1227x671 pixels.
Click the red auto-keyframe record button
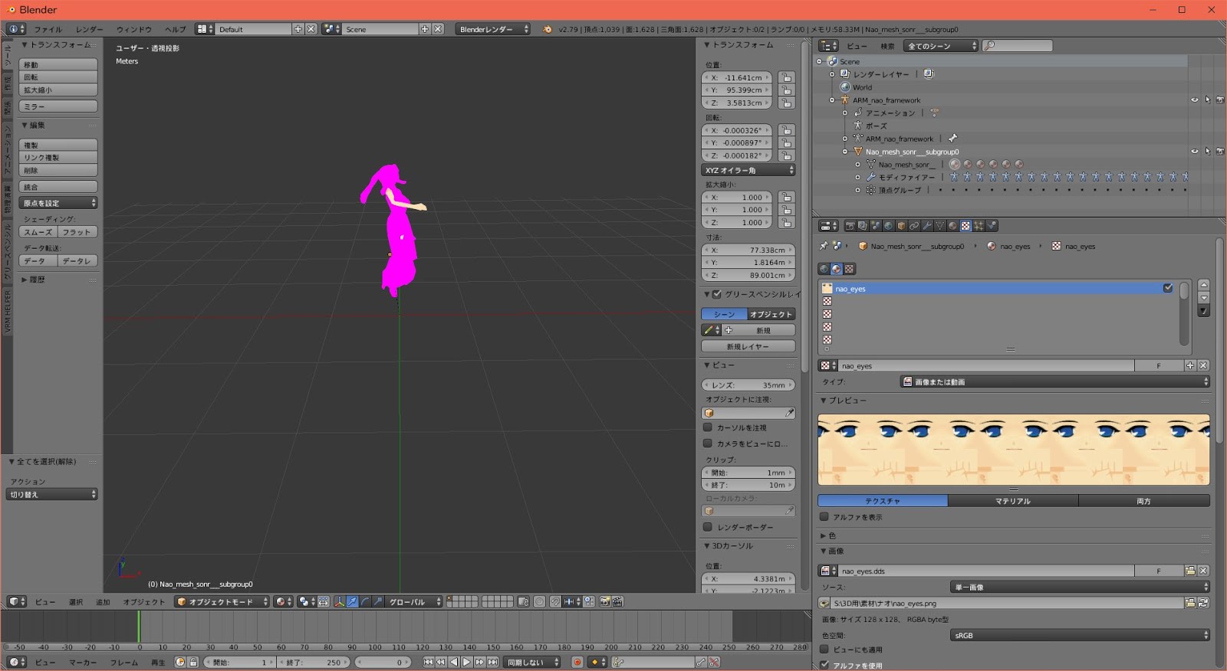577,663
